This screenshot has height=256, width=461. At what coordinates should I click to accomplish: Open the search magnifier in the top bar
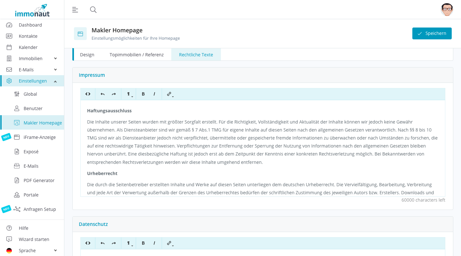click(93, 10)
